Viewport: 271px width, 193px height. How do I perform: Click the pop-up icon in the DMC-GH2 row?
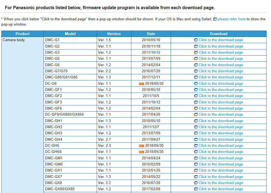point(196,127)
